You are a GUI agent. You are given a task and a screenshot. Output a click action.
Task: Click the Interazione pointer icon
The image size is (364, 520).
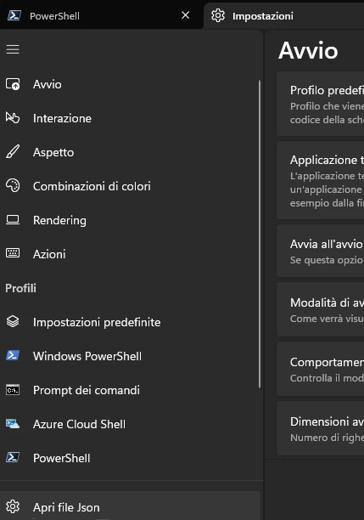tap(13, 118)
